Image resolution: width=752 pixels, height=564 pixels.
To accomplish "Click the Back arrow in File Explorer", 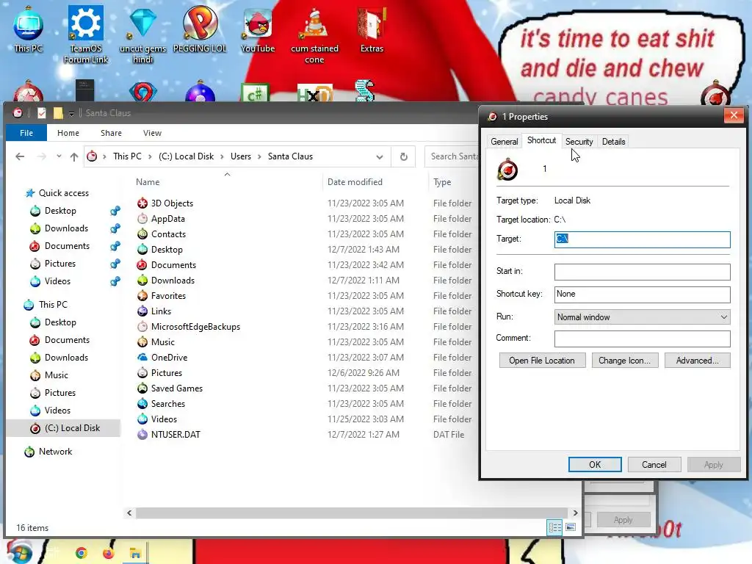I will click(x=20, y=156).
